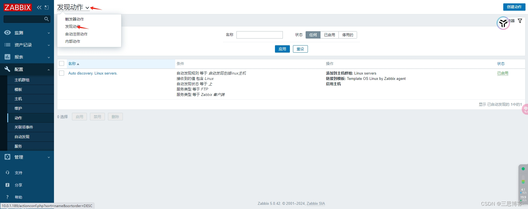Click the search magnifier icon in the sidebar

47,19
